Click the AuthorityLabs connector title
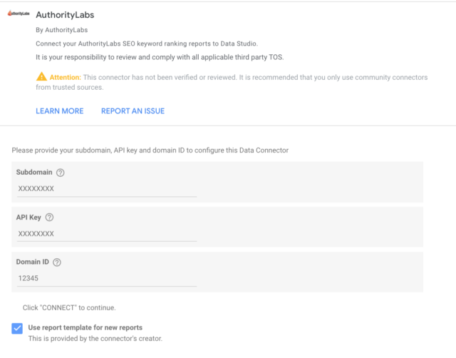The width and height of the screenshot is (456, 358). [x=65, y=15]
